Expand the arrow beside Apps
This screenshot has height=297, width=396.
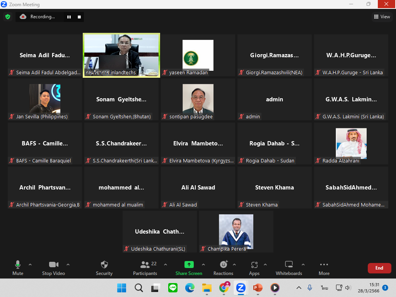[x=265, y=265]
